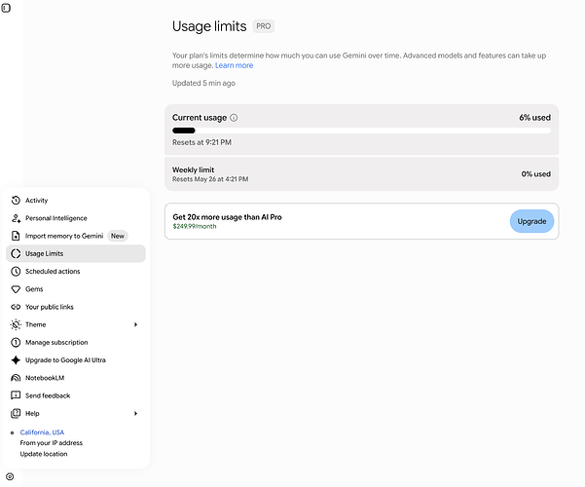Click the sidebar toggle icon at top left
This screenshot has height=487, width=585.
click(x=6, y=8)
